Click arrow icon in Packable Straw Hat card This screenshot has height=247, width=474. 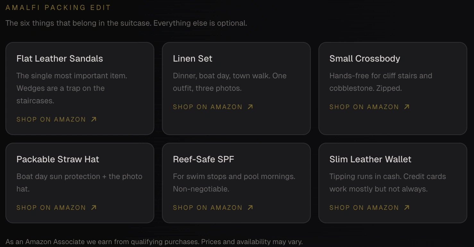(94, 208)
